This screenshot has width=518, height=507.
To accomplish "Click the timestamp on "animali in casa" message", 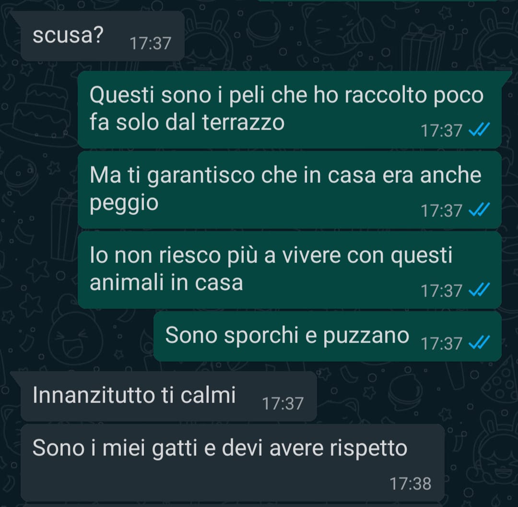I will point(441,291).
